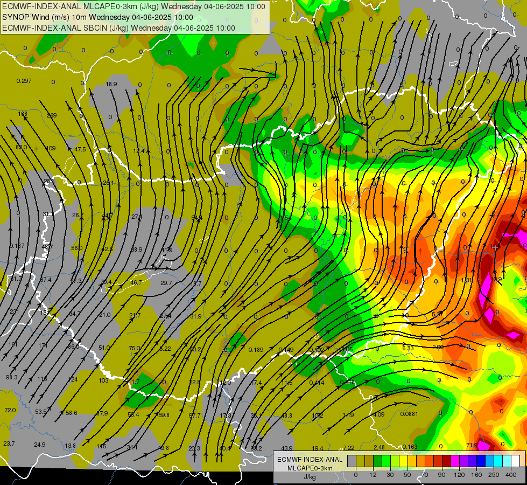Click the map value 48.8
The width and height of the screenshot is (527, 485).
287,415
